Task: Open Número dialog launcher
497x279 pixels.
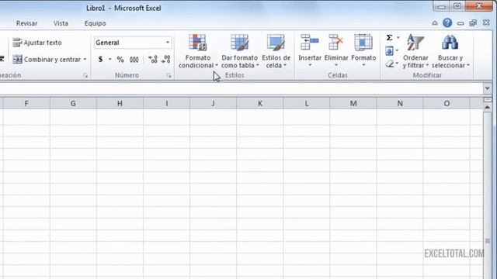Action: click(x=169, y=76)
